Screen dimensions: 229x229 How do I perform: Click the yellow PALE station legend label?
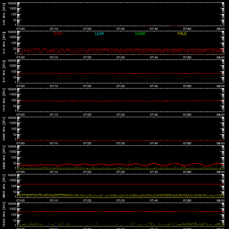click(182, 33)
